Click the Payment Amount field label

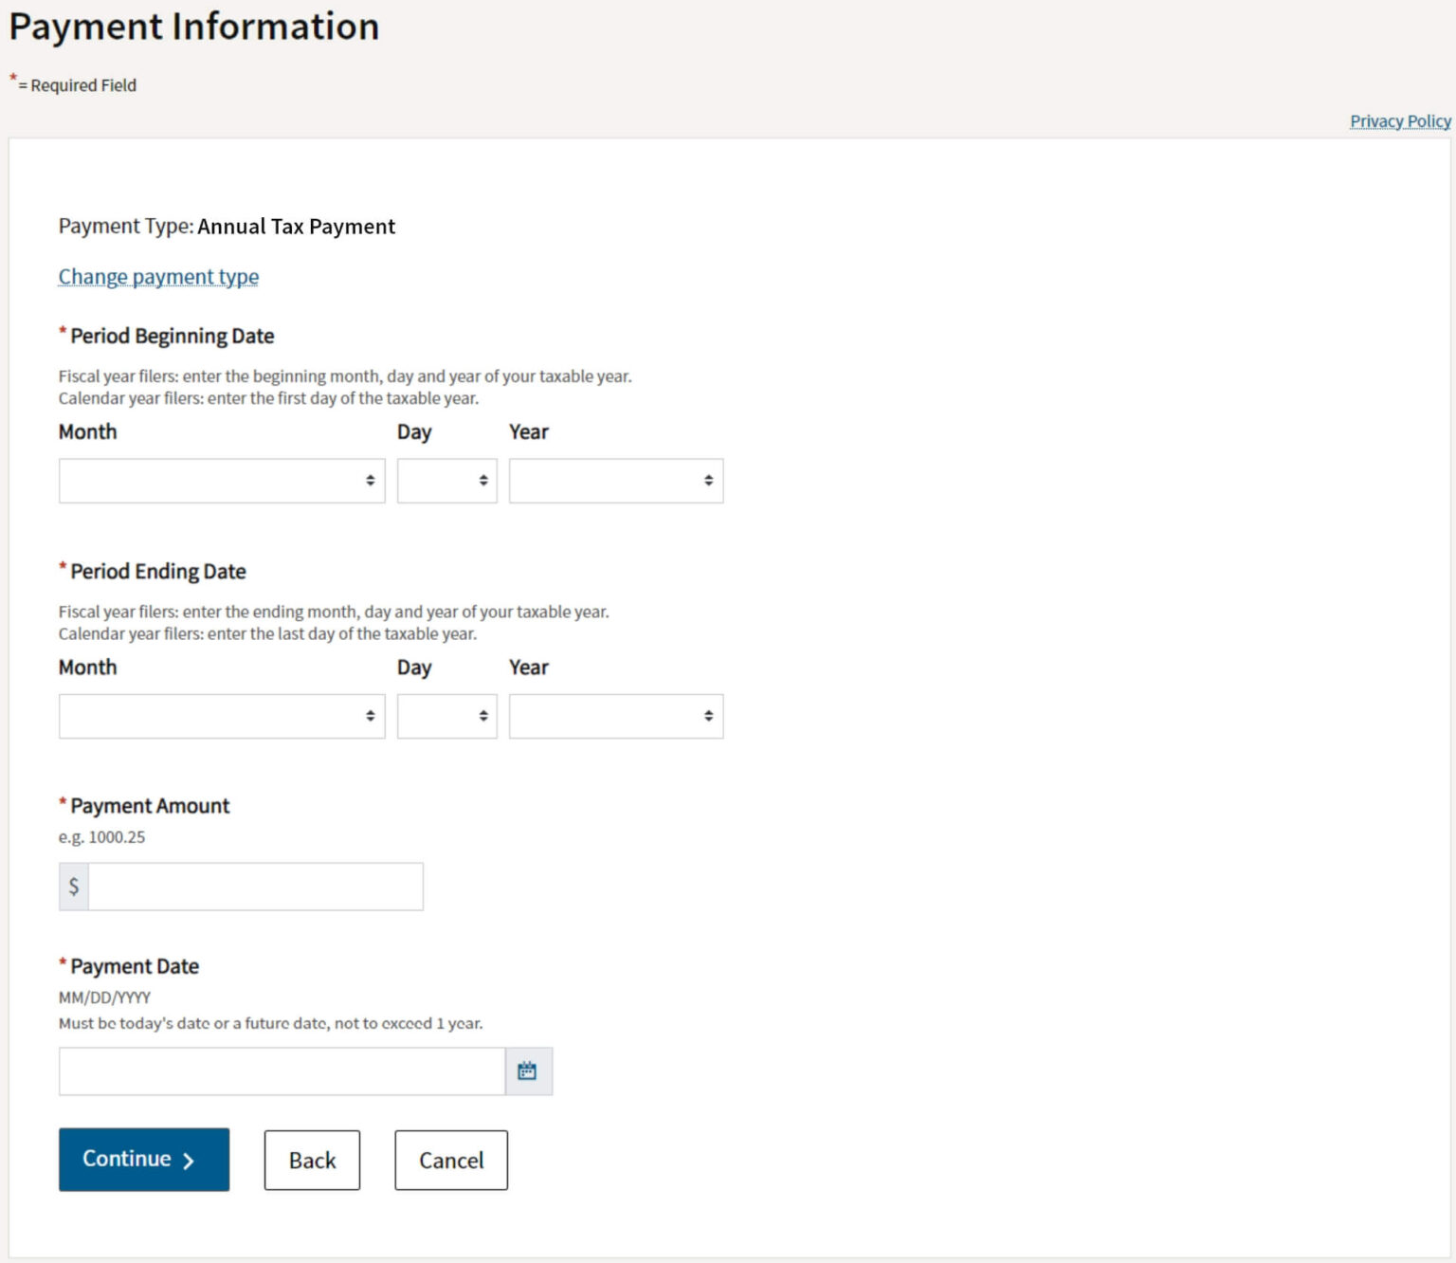coord(150,806)
